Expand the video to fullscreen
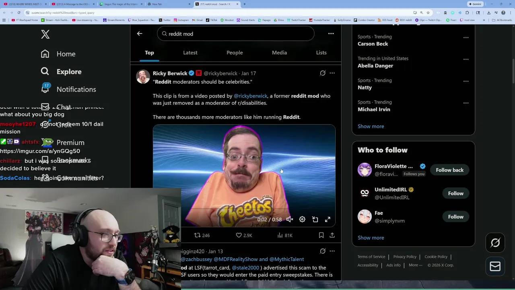515x290 pixels. point(328,220)
